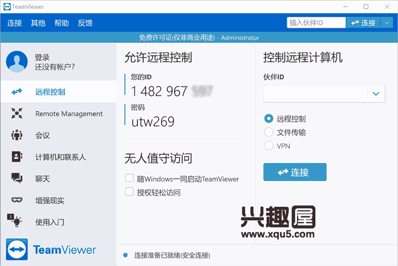Viewport: 398px width, 266px height.
Task: Click the Remote Management sidebar icon
Action: tap(17, 113)
